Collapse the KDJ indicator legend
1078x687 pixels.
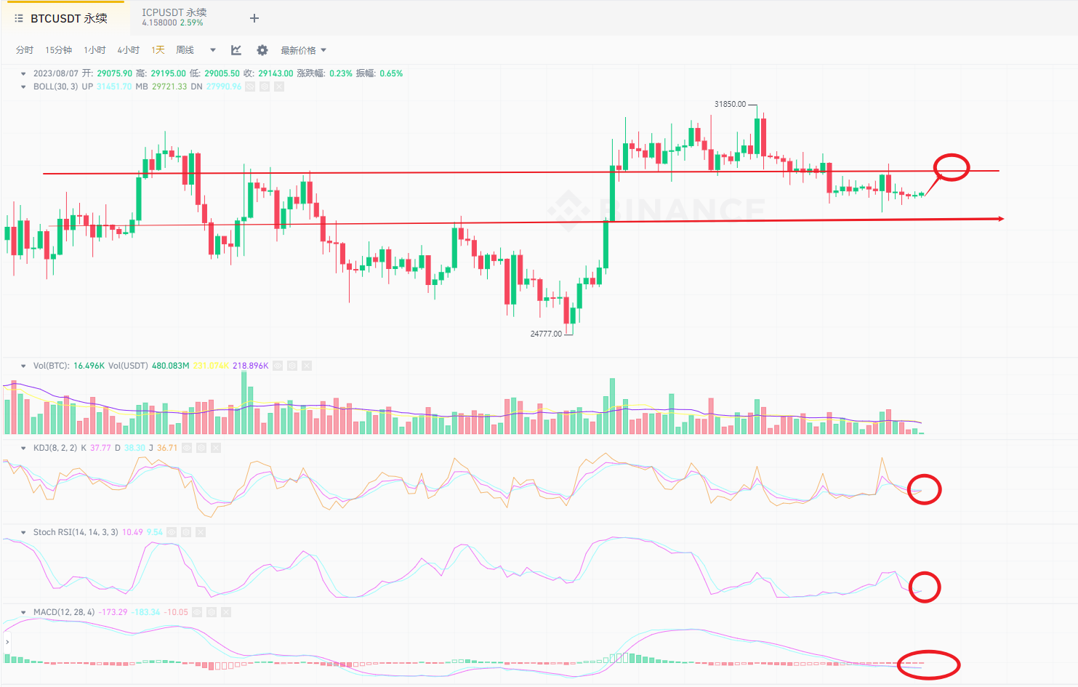point(23,448)
